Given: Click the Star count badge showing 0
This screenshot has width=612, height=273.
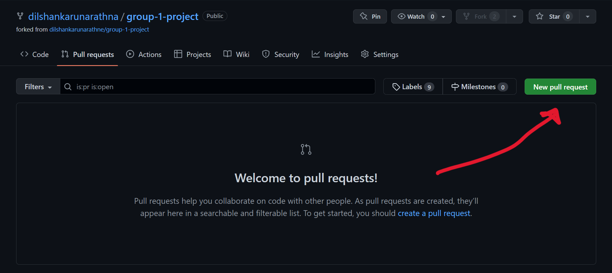Looking at the screenshot, I should click(x=568, y=16).
